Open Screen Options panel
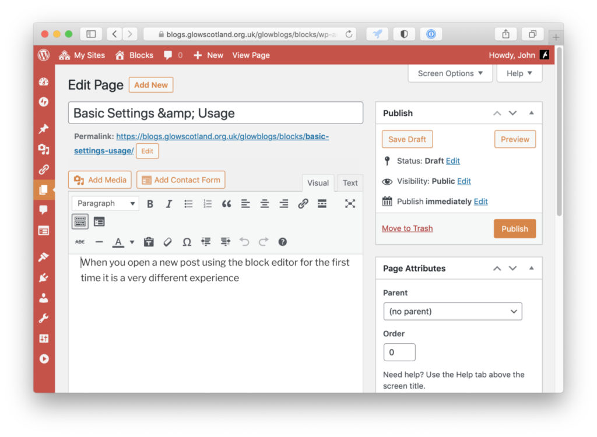The width and height of the screenshot is (597, 437). coord(450,73)
